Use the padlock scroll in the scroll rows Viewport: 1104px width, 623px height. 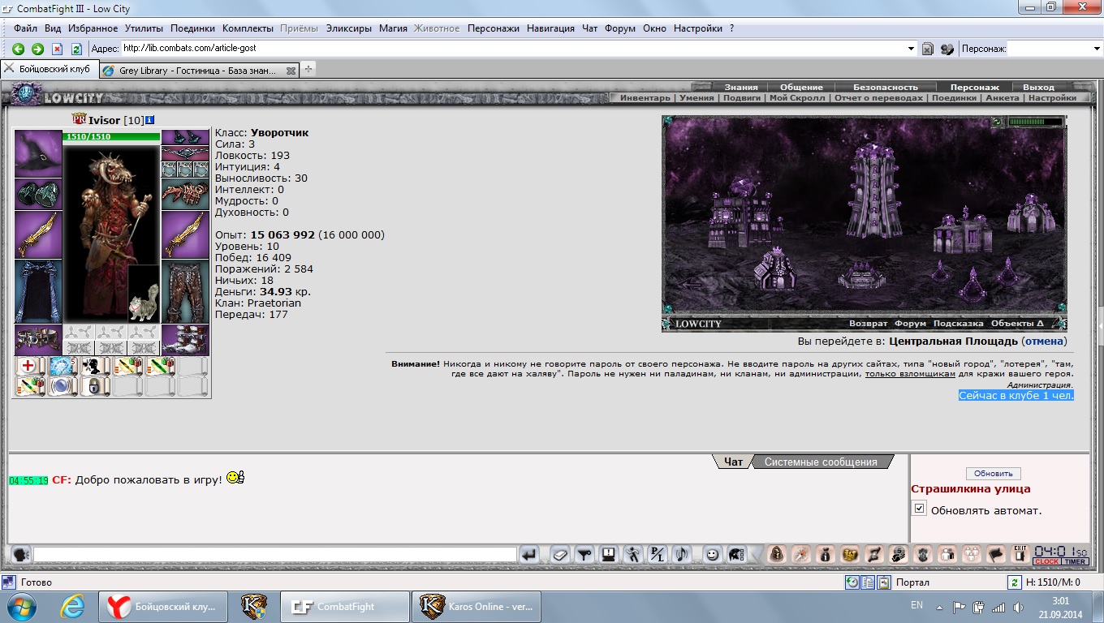94,386
